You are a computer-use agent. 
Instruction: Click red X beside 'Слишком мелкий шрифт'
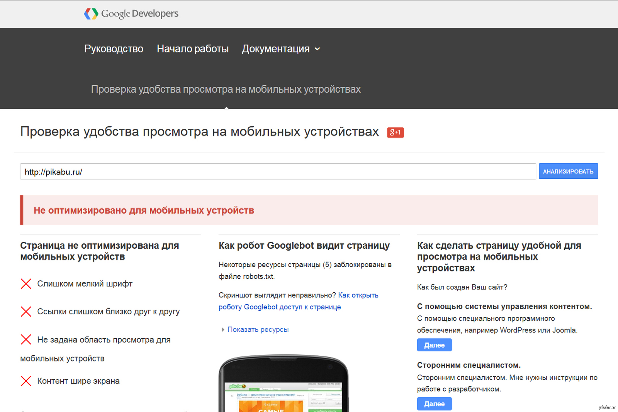pyautogui.click(x=26, y=284)
